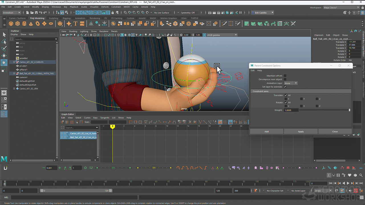Click Apply in Parent Constraint Options
365x205 pixels.
(x=301, y=132)
